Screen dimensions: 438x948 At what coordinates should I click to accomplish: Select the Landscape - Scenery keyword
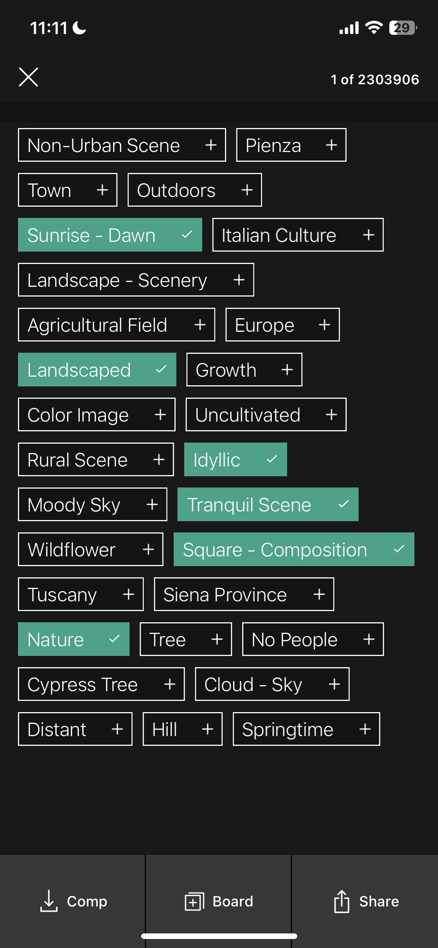point(136,280)
